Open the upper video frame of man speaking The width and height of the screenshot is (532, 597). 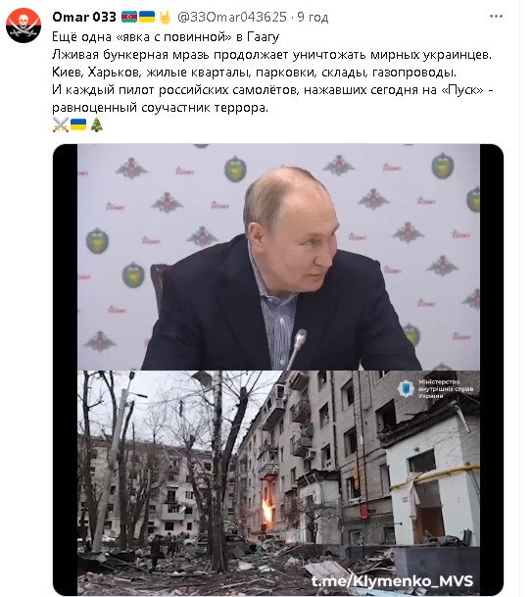point(278,257)
